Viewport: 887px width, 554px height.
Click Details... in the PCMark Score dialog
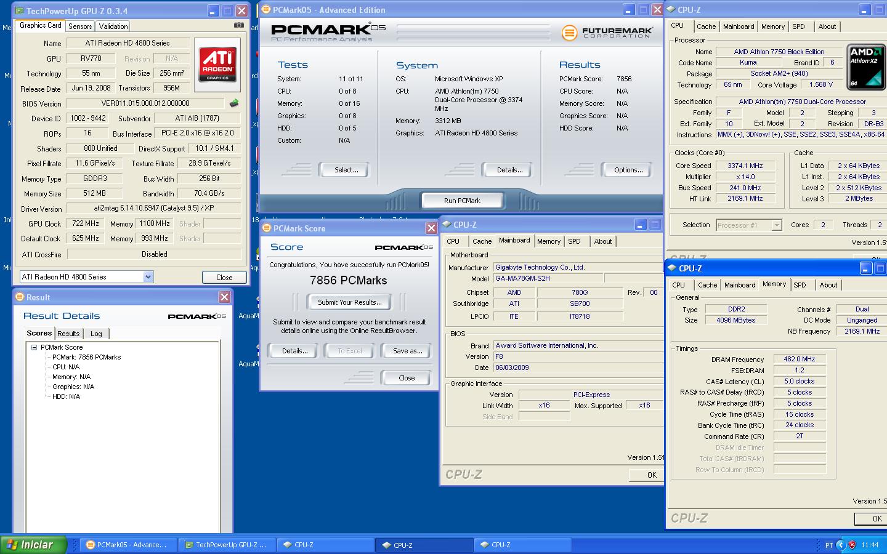(294, 351)
